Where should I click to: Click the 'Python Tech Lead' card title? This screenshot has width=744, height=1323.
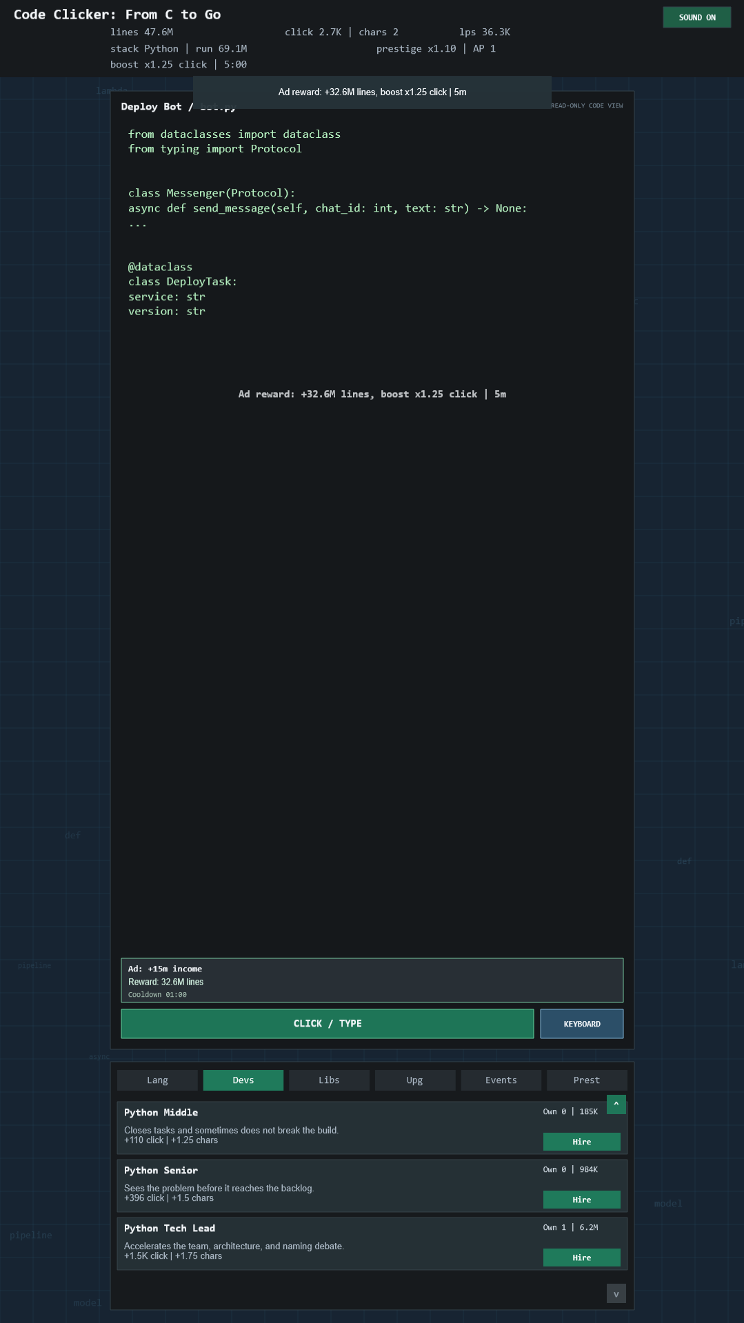(x=170, y=1229)
